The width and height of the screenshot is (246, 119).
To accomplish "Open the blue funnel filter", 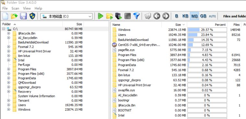I will pyautogui.click(x=137, y=16).
